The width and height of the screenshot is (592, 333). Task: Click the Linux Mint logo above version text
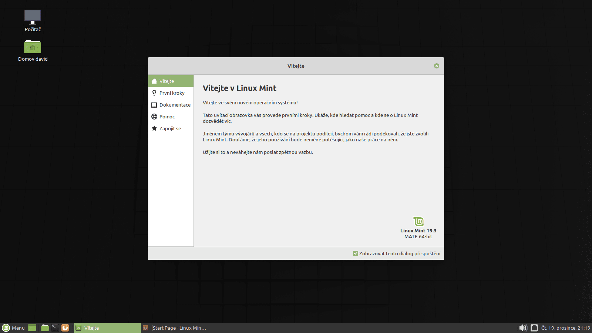(x=418, y=222)
